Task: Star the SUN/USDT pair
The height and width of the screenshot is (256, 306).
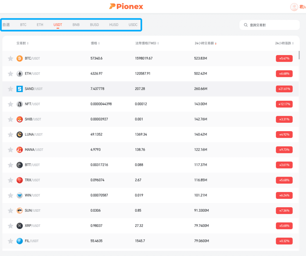Action: 10,210
